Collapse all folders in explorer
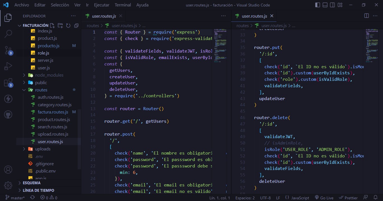Viewport: 383px width, 201px height. point(76,25)
